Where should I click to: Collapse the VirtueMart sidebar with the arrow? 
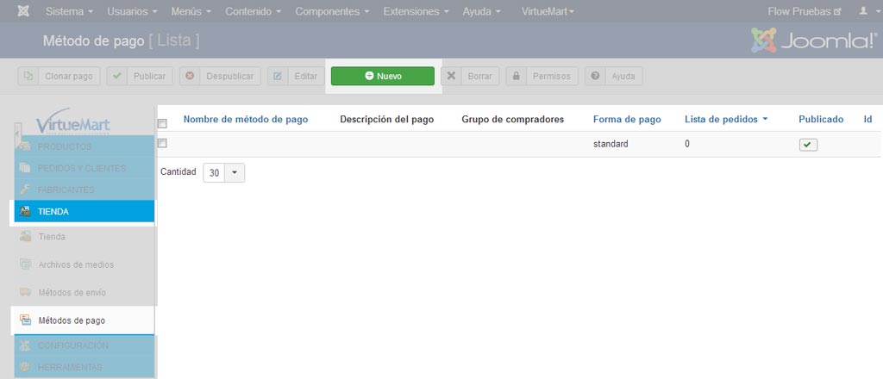(x=17, y=135)
